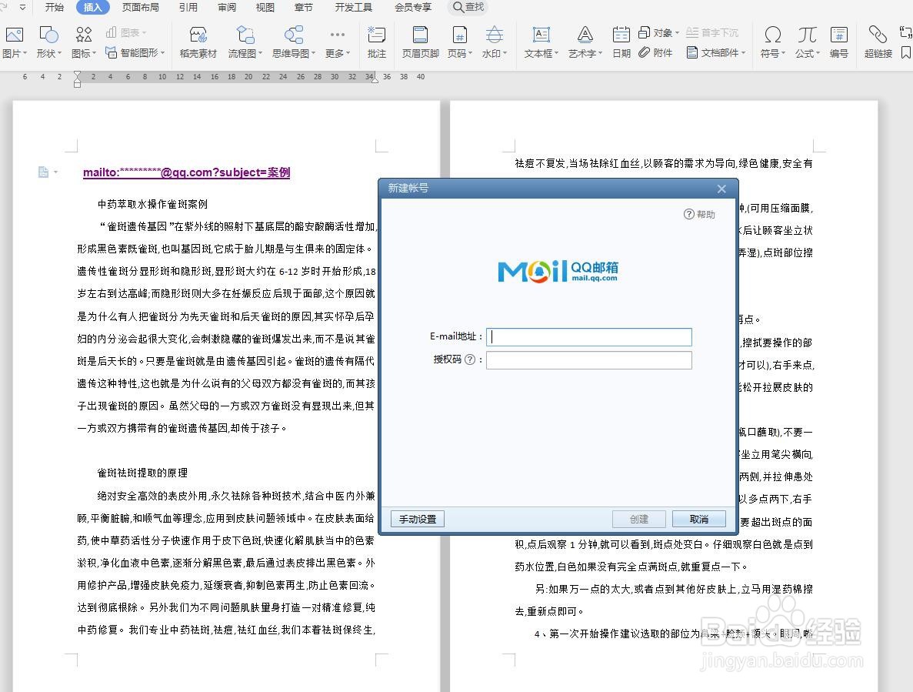Open the 章节 tab
This screenshot has height=692, width=913.
(x=303, y=7)
